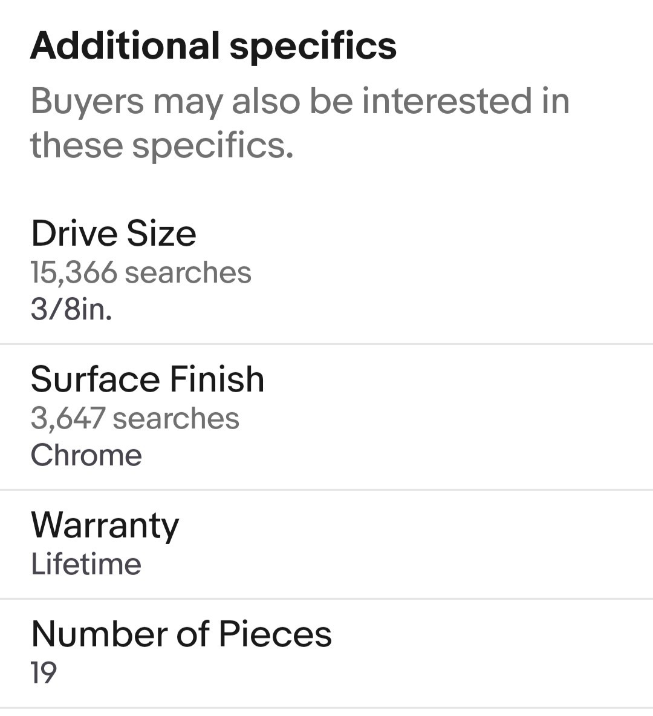This screenshot has height=716, width=653.
Task: Click divider line below Surface Finish row
Action: 326,490
